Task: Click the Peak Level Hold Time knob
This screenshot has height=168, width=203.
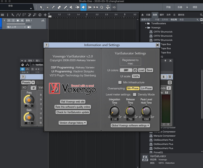Action: pyautogui.click(x=146, y=111)
